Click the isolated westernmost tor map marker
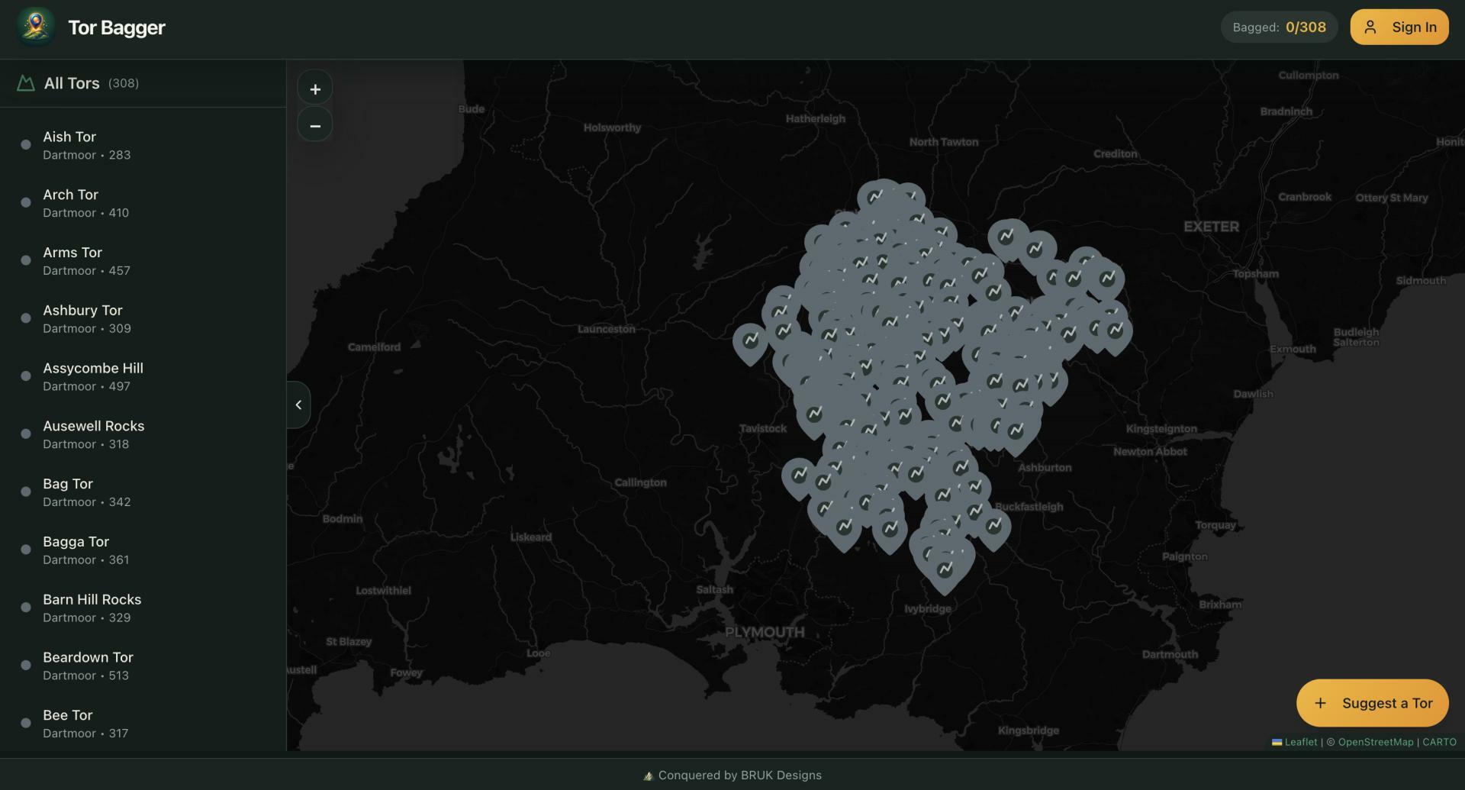 [x=750, y=341]
